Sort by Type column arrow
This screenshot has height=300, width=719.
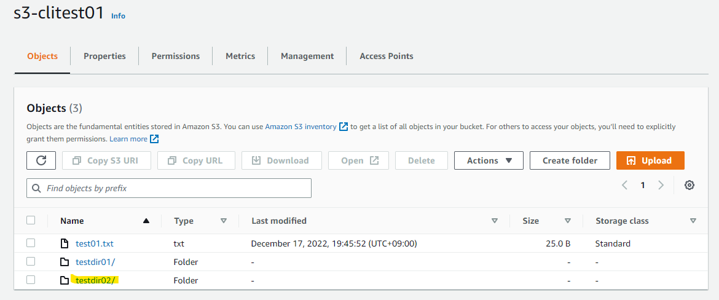pyautogui.click(x=224, y=221)
